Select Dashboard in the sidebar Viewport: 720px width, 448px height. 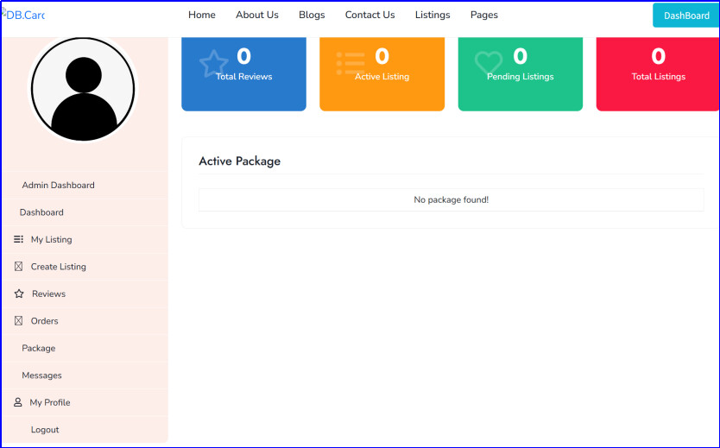click(41, 212)
